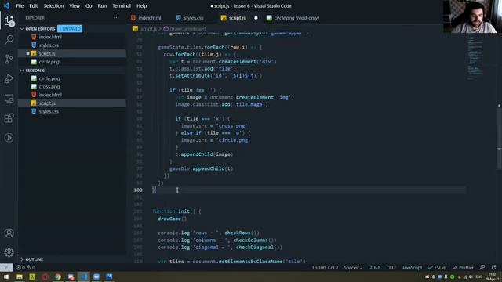Click Ln 100, Col 2 in status bar
Image resolution: width=502 pixels, height=282 pixels.
pyautogui.click(x=325, y=267)
